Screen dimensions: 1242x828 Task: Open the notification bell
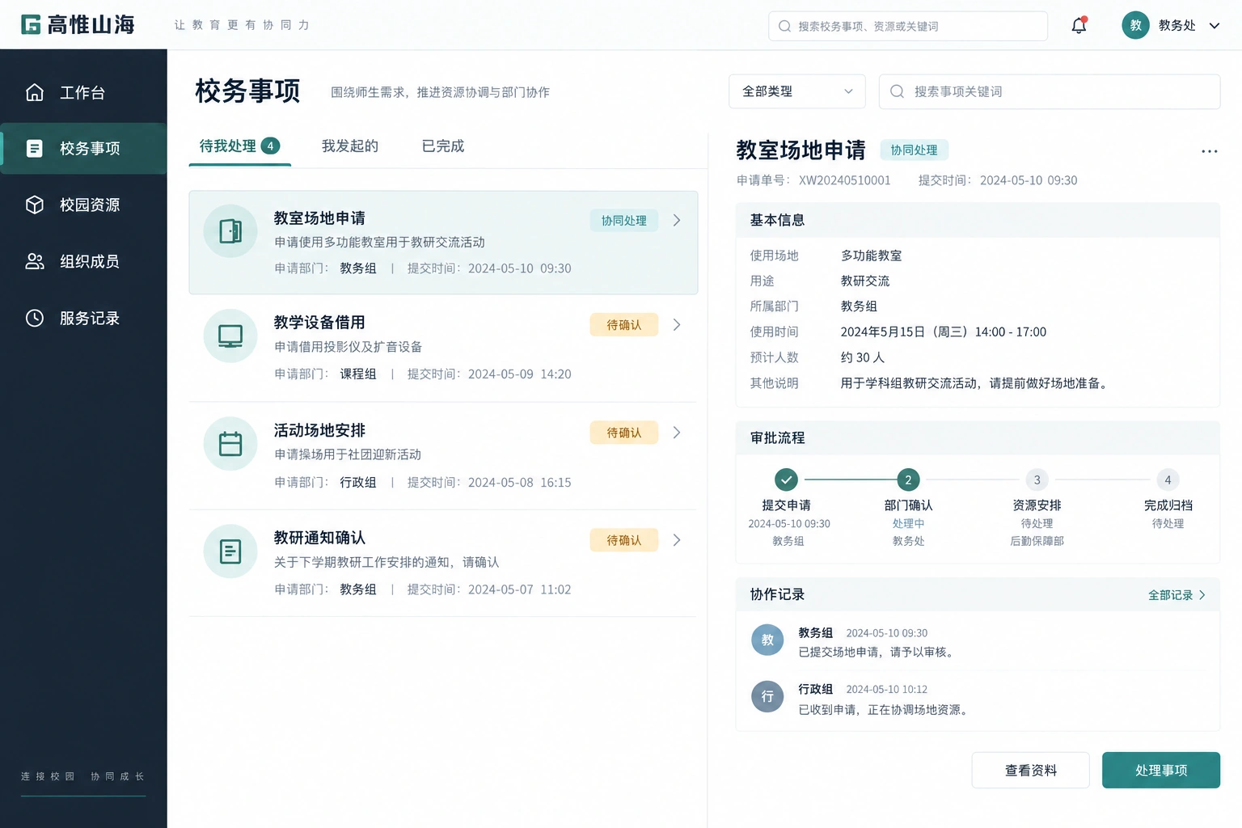tap(1079, 26)
